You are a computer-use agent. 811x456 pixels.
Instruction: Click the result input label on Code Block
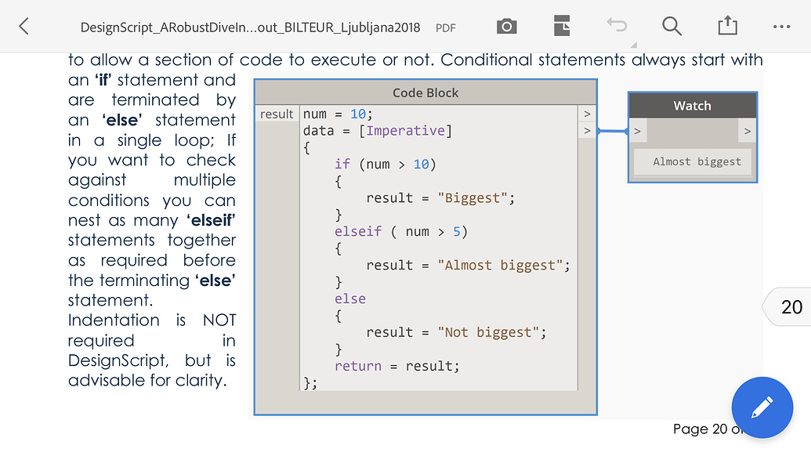277,113
